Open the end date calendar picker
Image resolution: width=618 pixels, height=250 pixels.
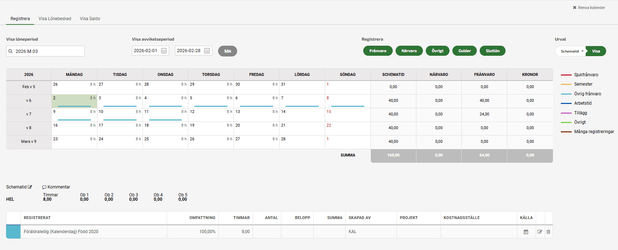point(207,51)
